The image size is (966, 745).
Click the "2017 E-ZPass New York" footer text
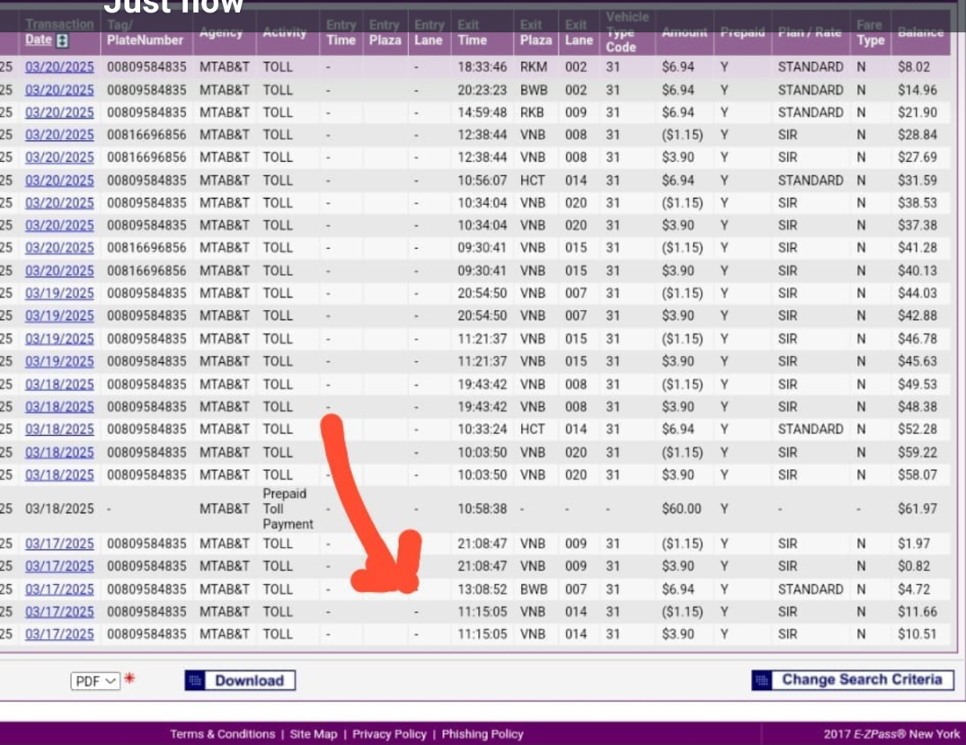(891, 734)
